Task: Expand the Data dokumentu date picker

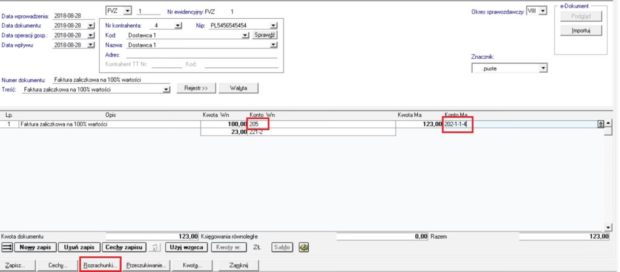Action: [91, 25]
